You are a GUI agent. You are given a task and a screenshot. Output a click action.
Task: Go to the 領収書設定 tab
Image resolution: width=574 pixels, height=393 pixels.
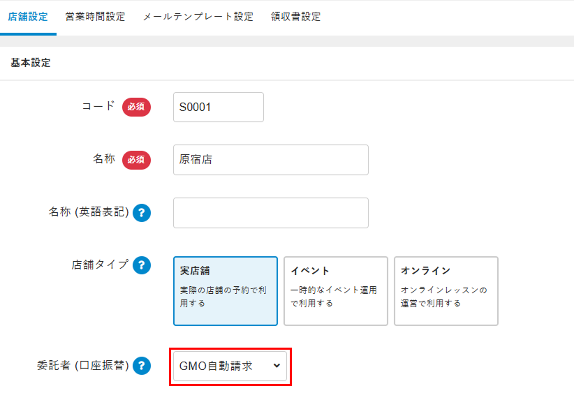coord(295,17)
